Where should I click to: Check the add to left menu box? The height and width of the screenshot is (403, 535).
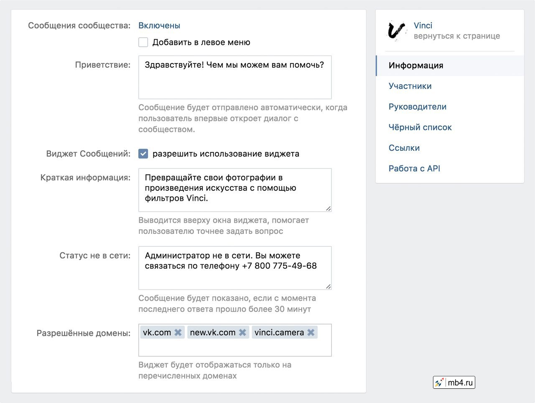(x=143, y=42)
